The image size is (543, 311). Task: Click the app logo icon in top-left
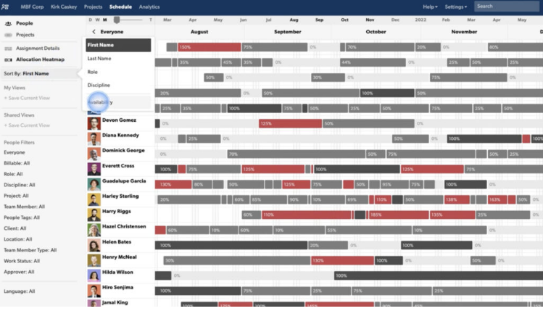[7, 7]
